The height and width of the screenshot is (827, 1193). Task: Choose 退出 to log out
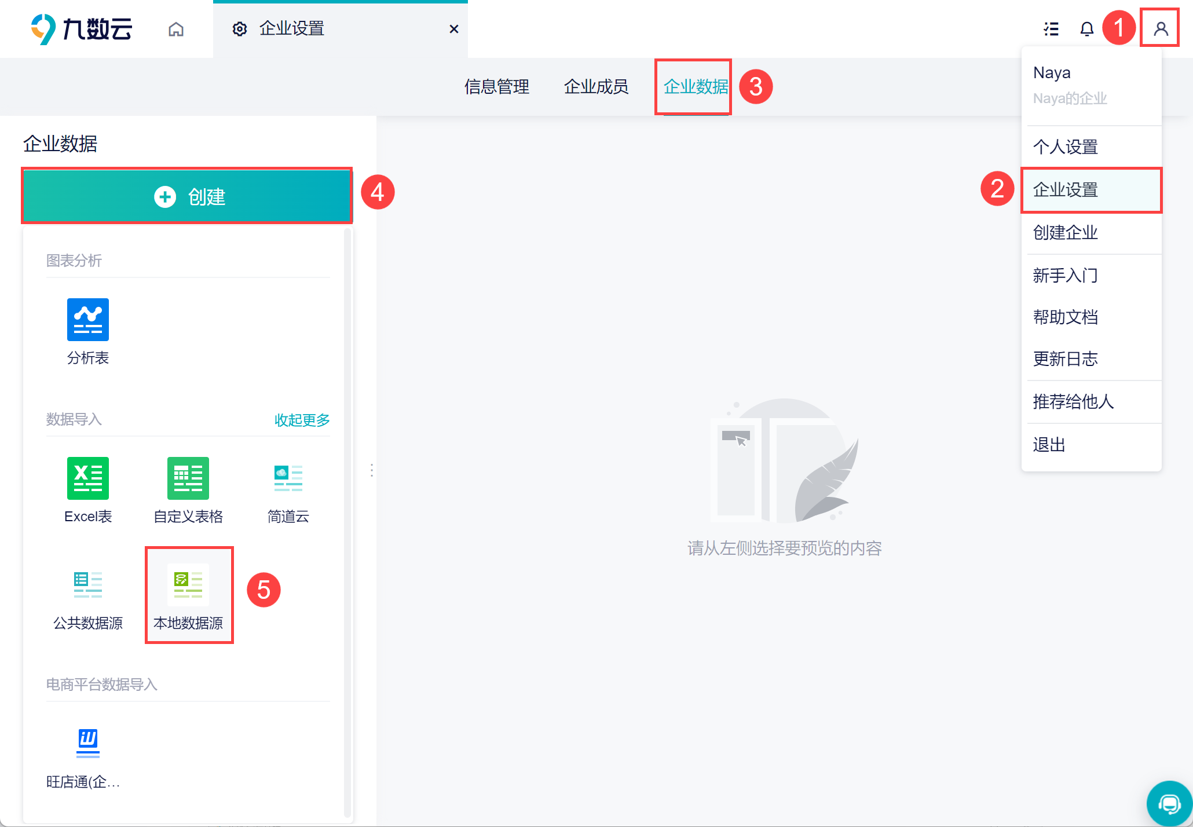1049,445
